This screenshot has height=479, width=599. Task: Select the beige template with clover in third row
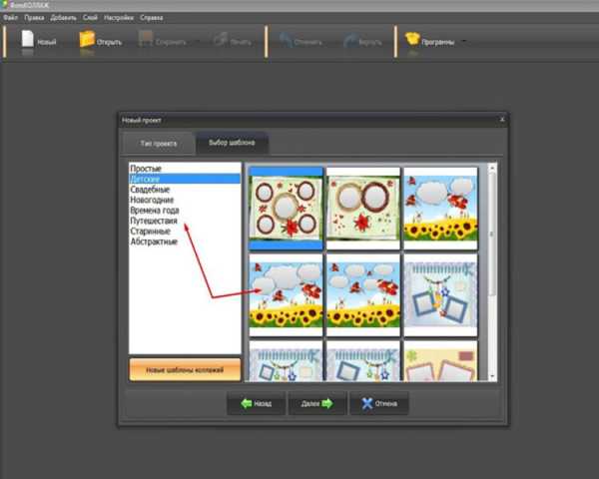[440, 361]
